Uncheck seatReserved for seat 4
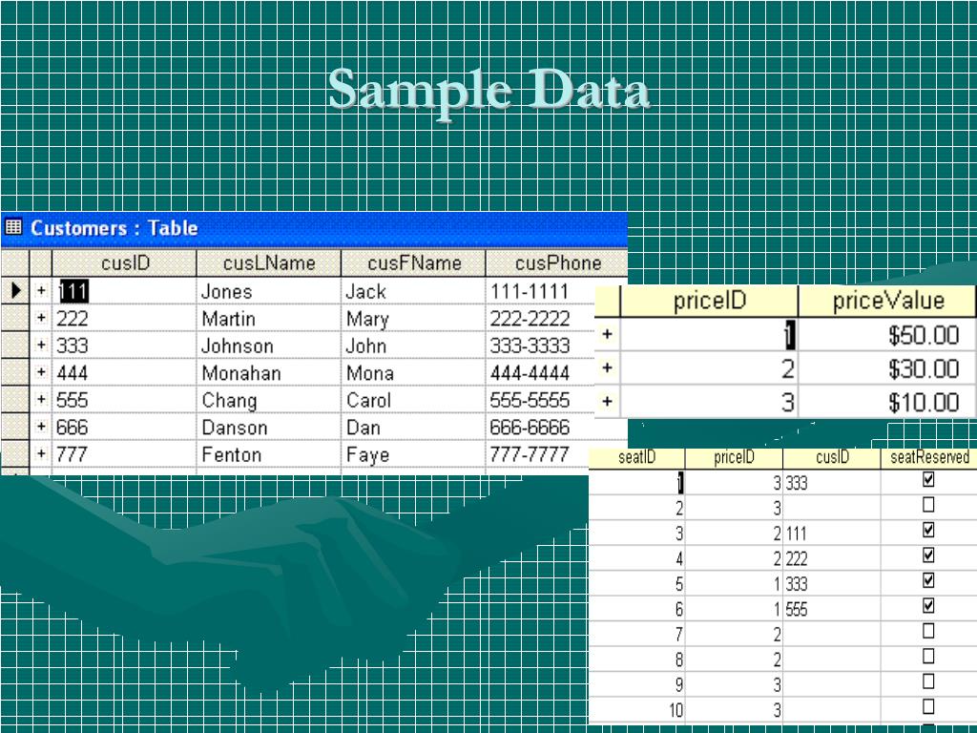 click(x=928, y=555)
